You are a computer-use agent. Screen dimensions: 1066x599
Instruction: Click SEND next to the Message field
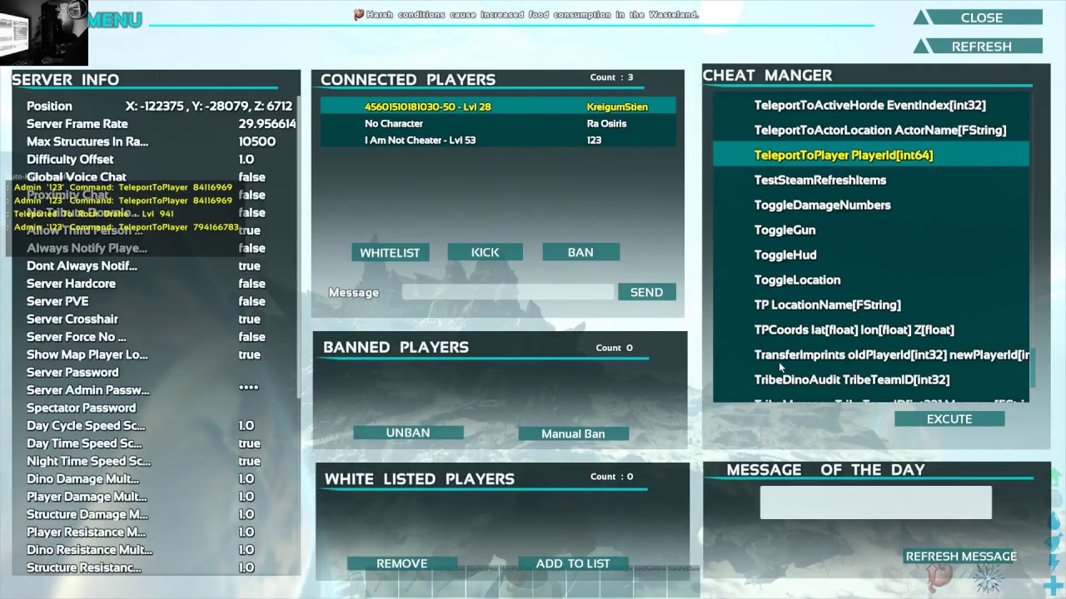point(647,292)
